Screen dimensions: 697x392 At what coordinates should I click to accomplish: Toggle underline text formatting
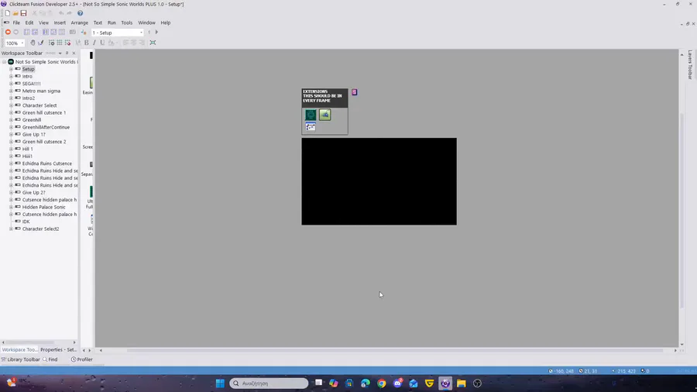[102, 43]
